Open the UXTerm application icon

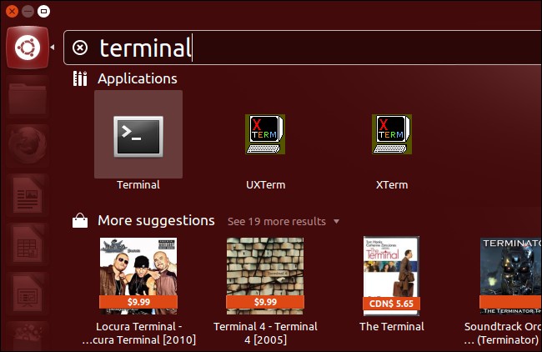pyautogui.click(x=265, y=134)
